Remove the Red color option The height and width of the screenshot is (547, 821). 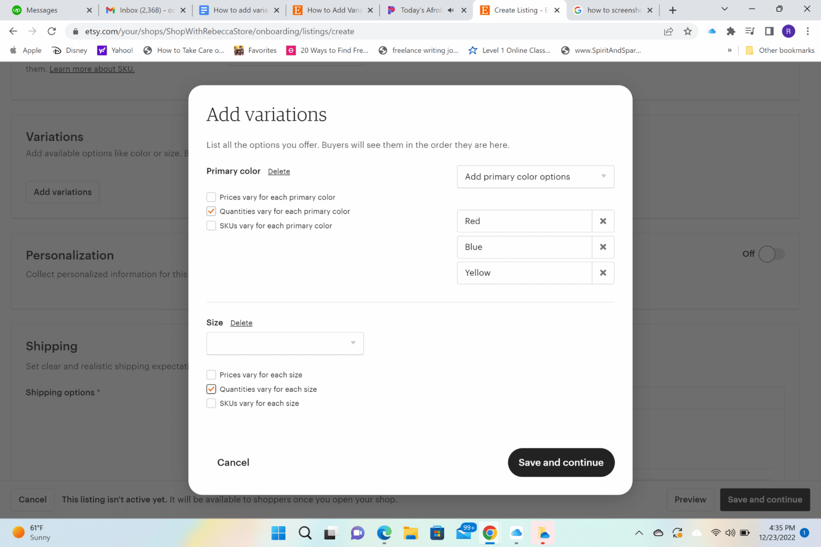pyautogui.click(x=603, y=221)
